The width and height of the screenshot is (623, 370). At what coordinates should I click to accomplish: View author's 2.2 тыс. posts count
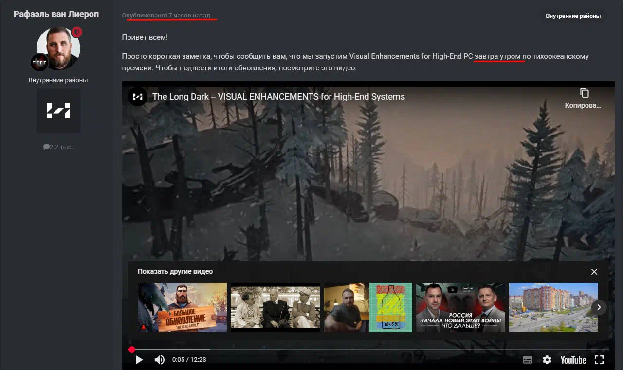(x=58, y=147)
